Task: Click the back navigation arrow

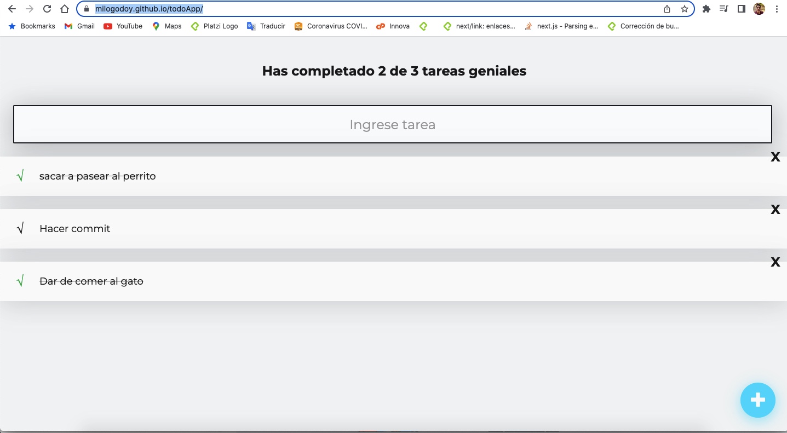Action: tap(12, 9)
